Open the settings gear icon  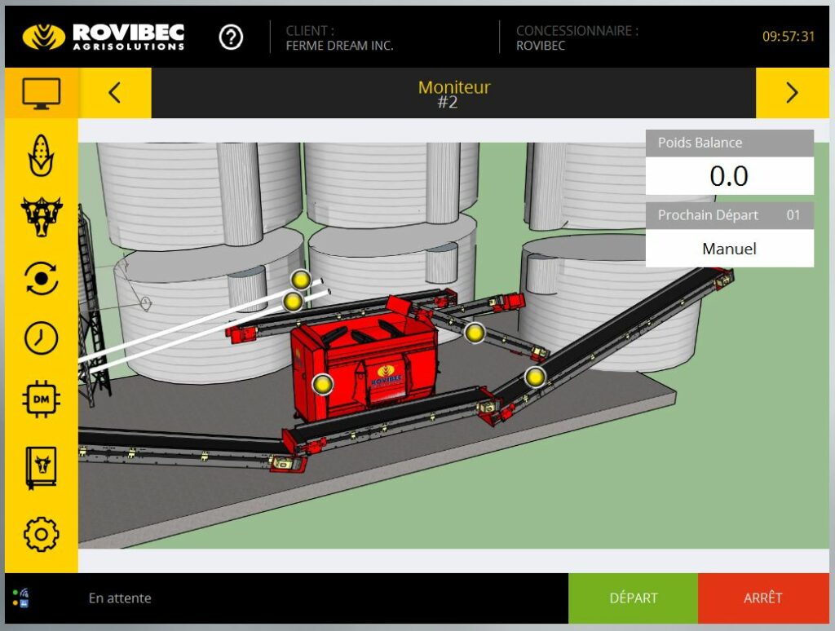(x=41, y=534)
